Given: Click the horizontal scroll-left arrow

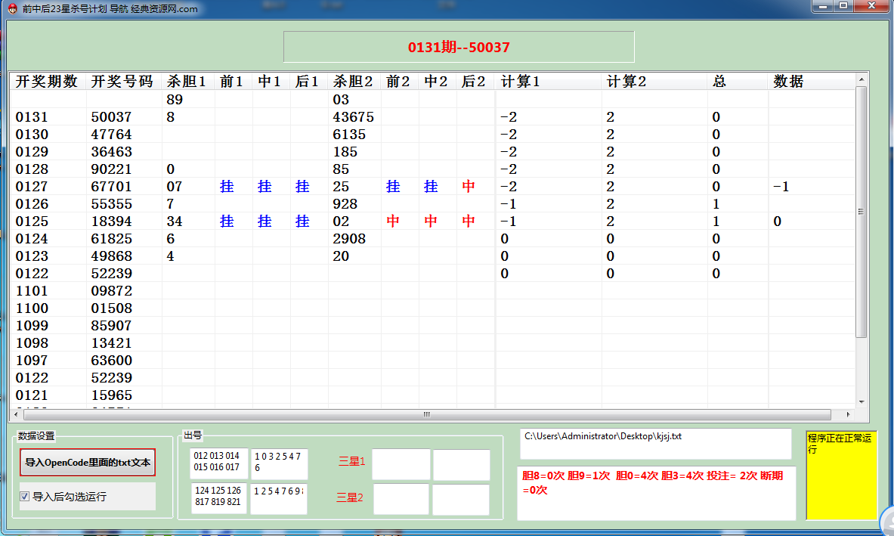Looking at the screenshot, I should tap(15, 414).
